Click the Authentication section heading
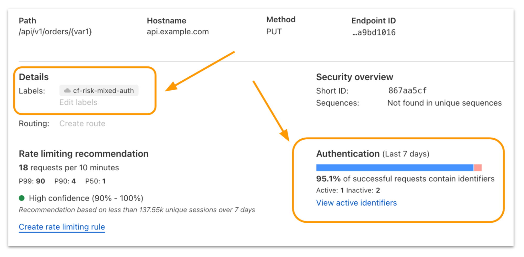524x257 pixels. [x=348, y=154]
